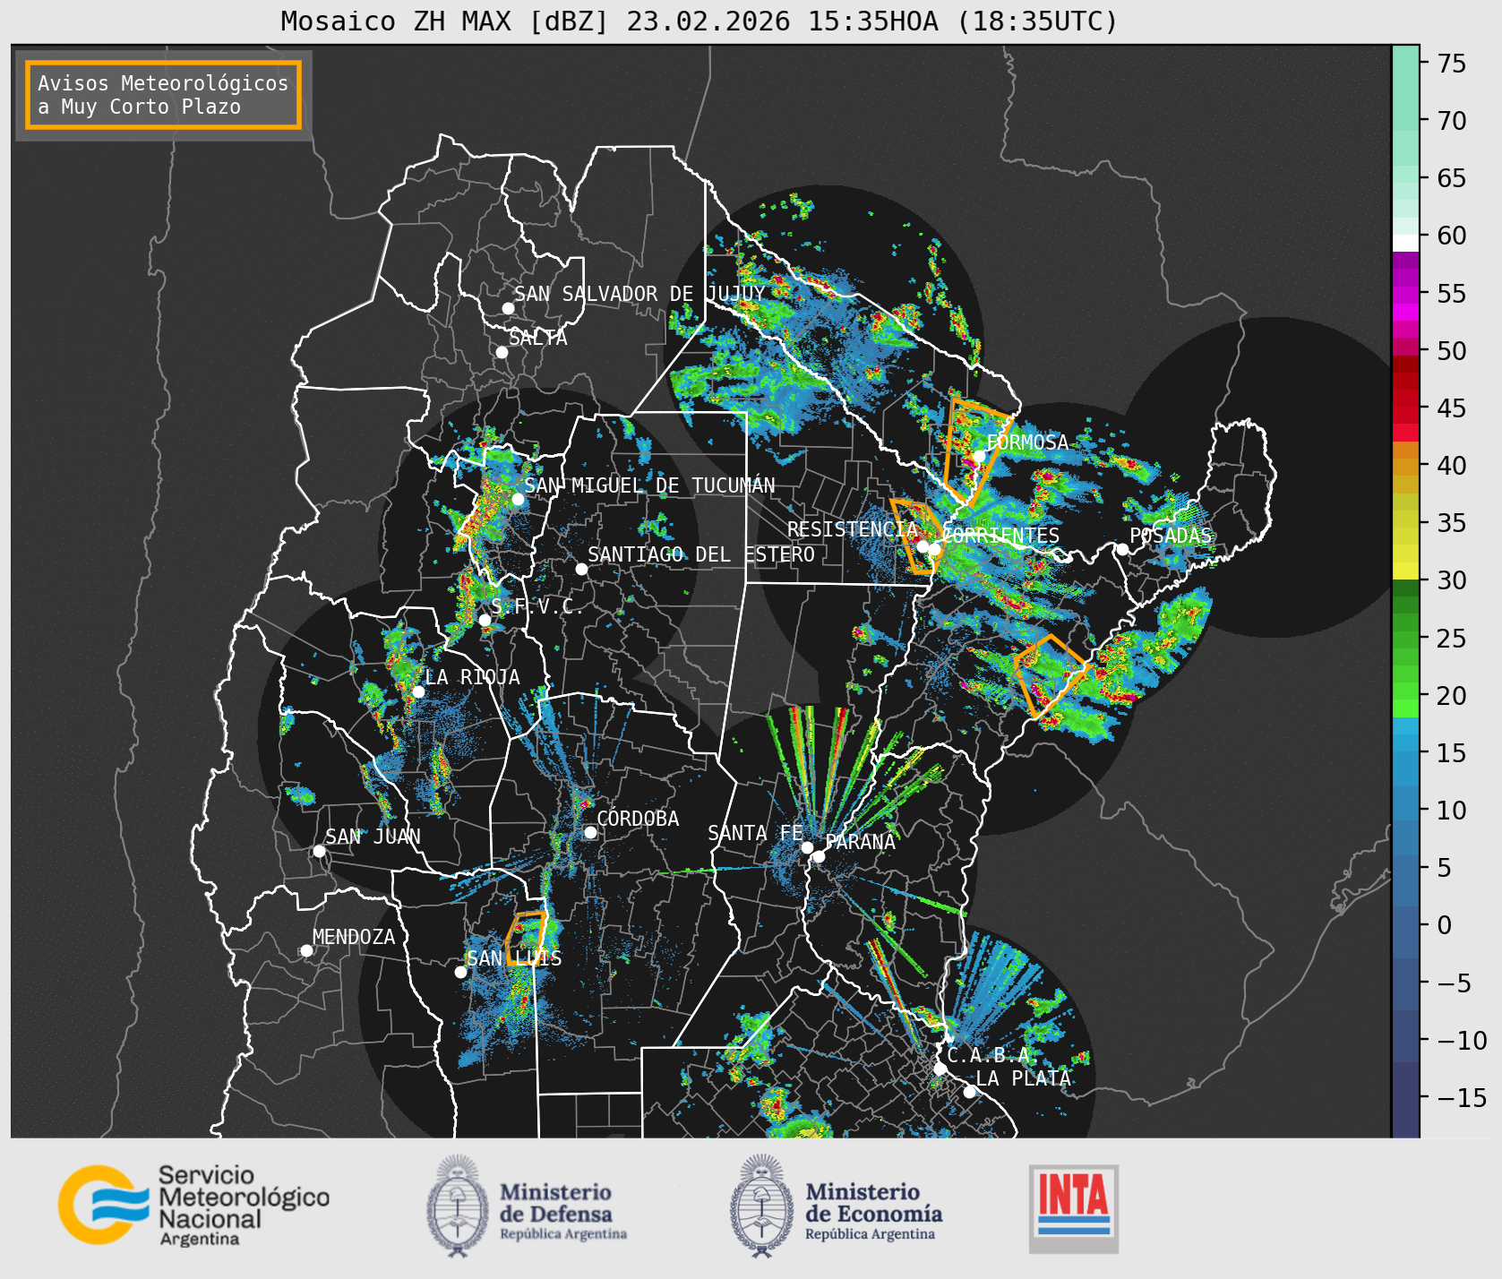Click the SANTIAGO DEL ESTERO label
This screenshot has height=1279, width=1502.
click(x=701, y=554)
